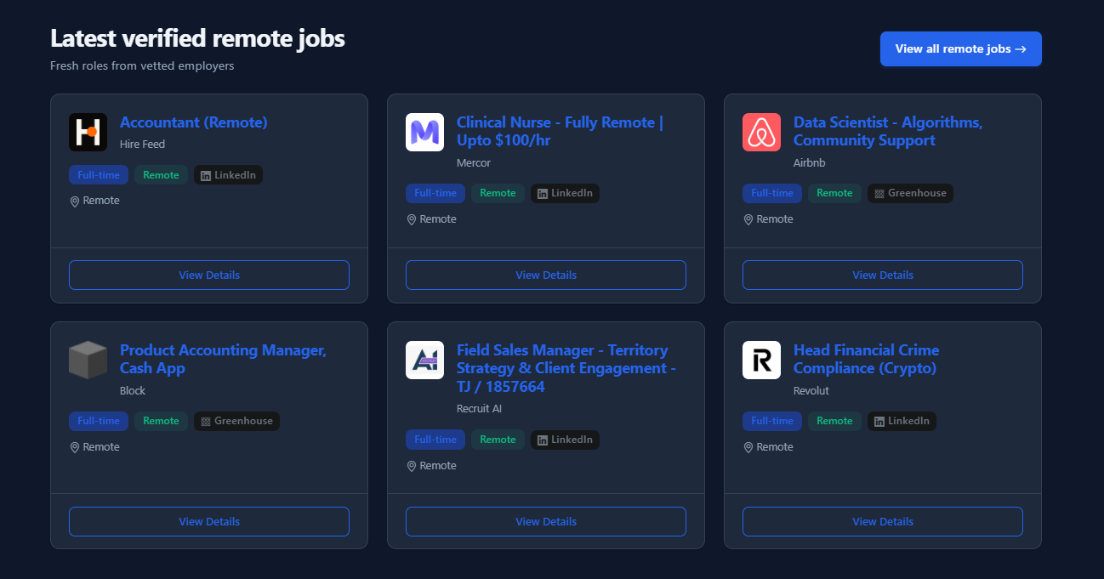Click the Hire Feed company name
Viewport: 1104px width, 579px height.
(142, 145)
